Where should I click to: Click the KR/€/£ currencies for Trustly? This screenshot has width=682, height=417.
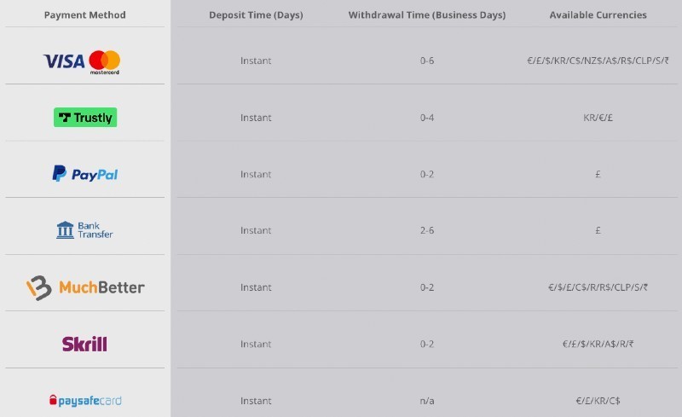[x=598, y=118]
